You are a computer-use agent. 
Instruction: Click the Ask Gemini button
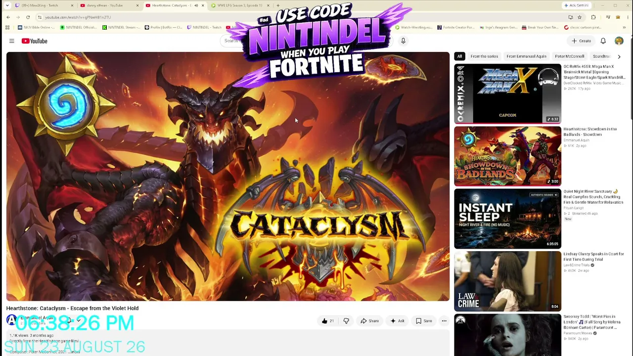[576, 5]
